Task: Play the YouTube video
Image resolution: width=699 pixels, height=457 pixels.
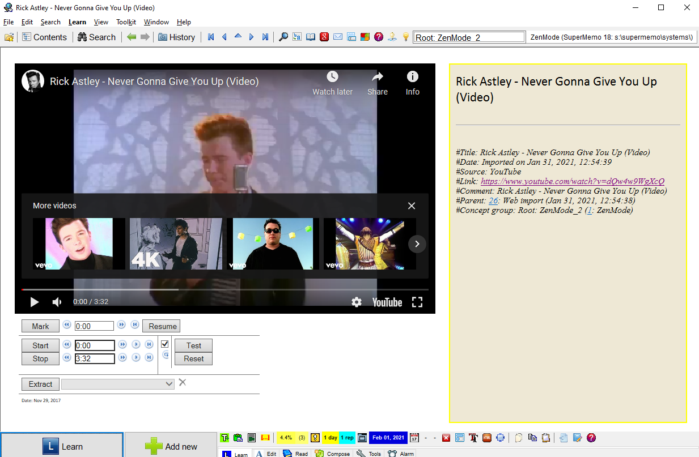Action: 35,302
